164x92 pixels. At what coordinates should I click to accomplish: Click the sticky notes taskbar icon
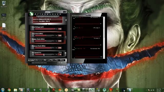tap(79, 90)
